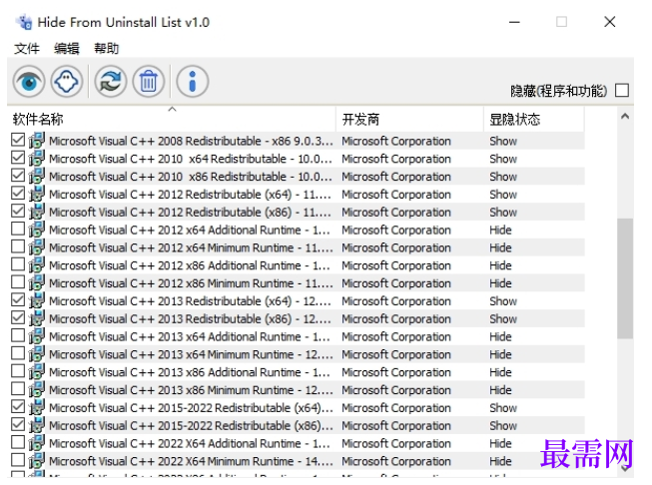Click Hide status of 2012 x86 Additional Runtime
Image resolution: width=652 pixels, height=485 pixels.
[x=500, y=265]
